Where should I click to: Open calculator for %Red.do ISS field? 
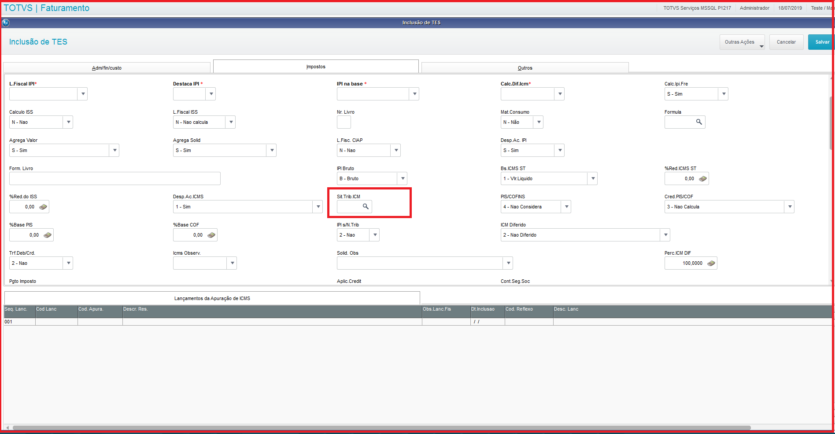coord(43,207)
